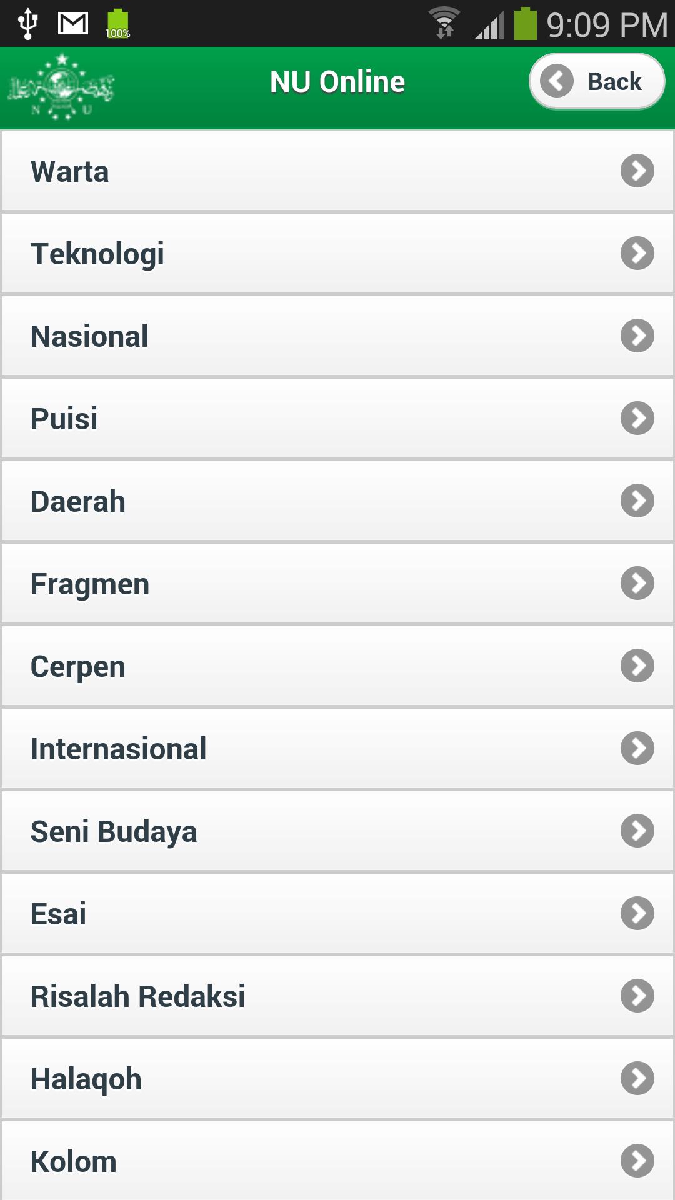Select the Teknologi category
This screenshot has height=1200, width=675.
[x=337, y=254]
